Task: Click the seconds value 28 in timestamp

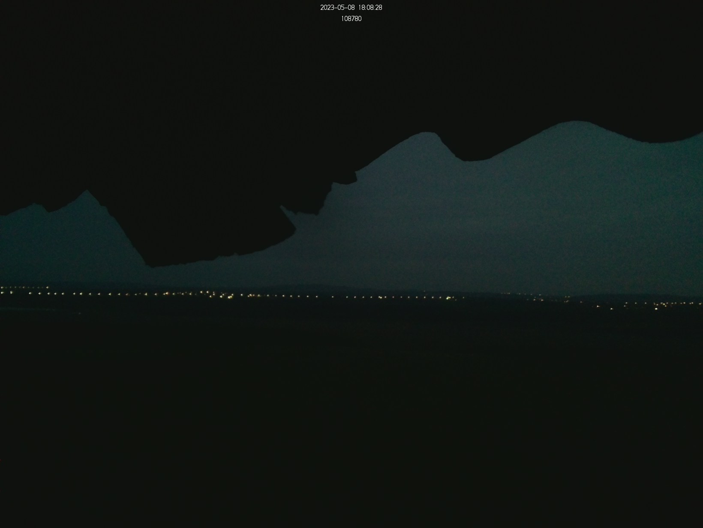Action: pyautogui.click(x=378, y=8)
